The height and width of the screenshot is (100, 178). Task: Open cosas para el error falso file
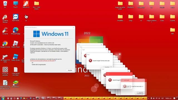pyautogui.click(x=16, y=71)
